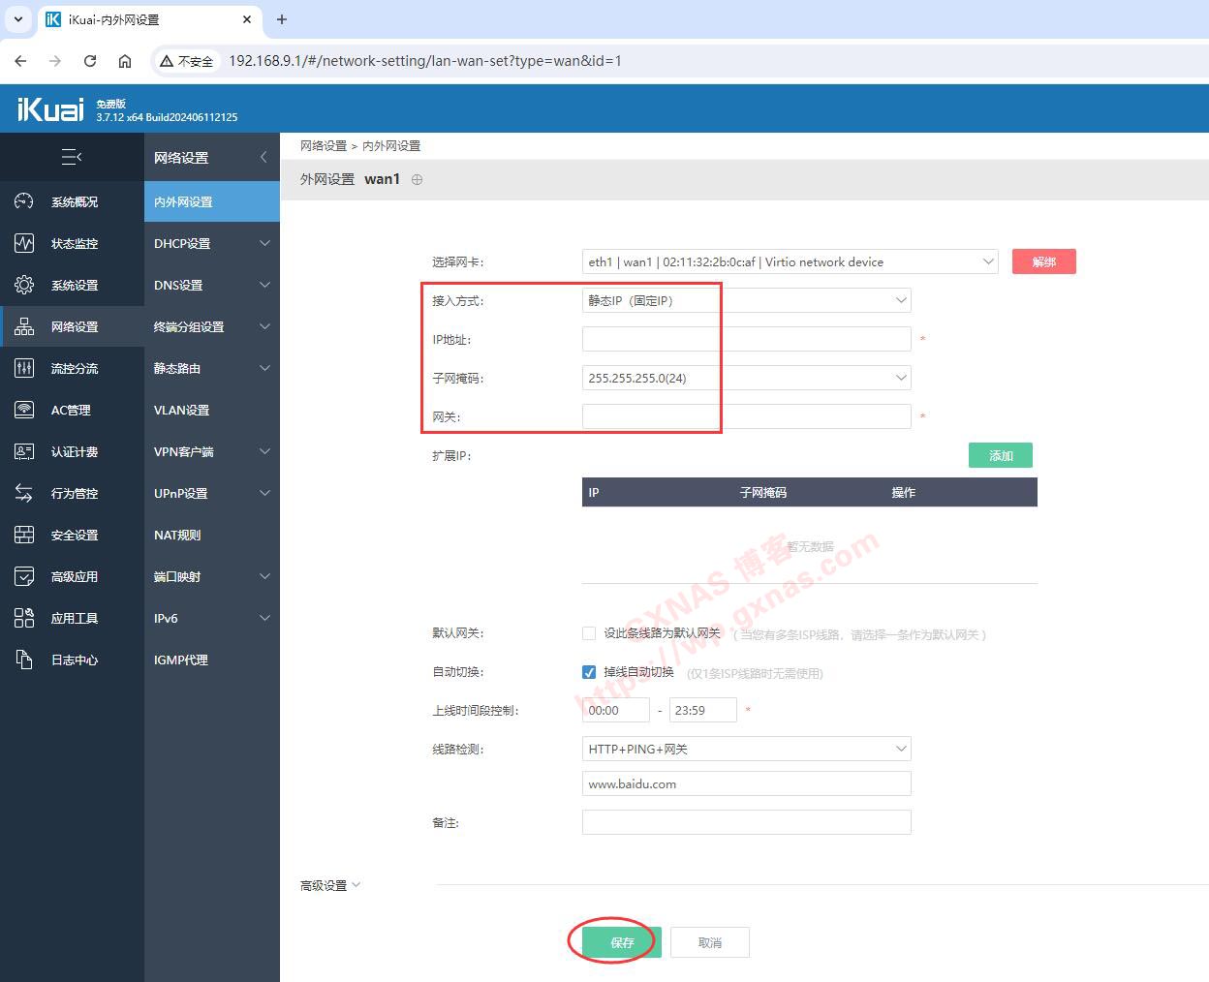Open the NAT规则 menu item
1209x982 pixels.
177,535
